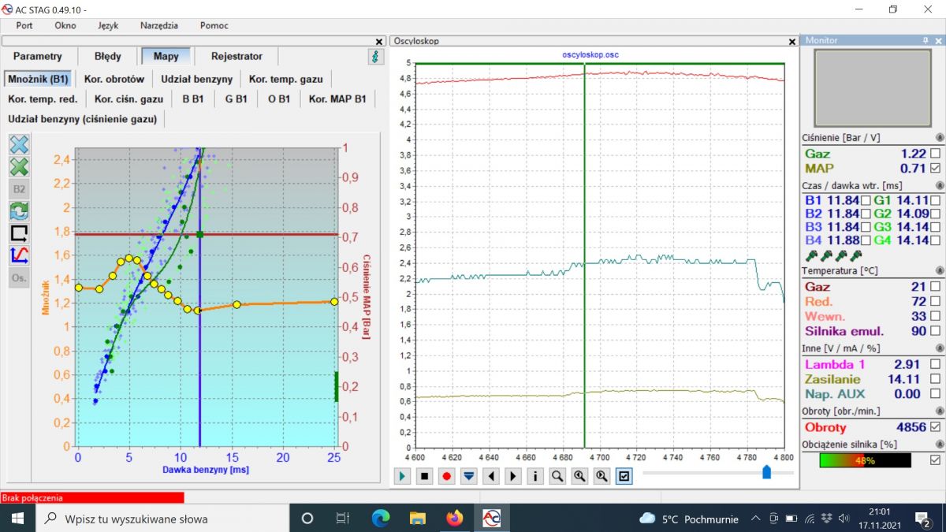Open the Narzędzia menu

(x=159, y=25)
